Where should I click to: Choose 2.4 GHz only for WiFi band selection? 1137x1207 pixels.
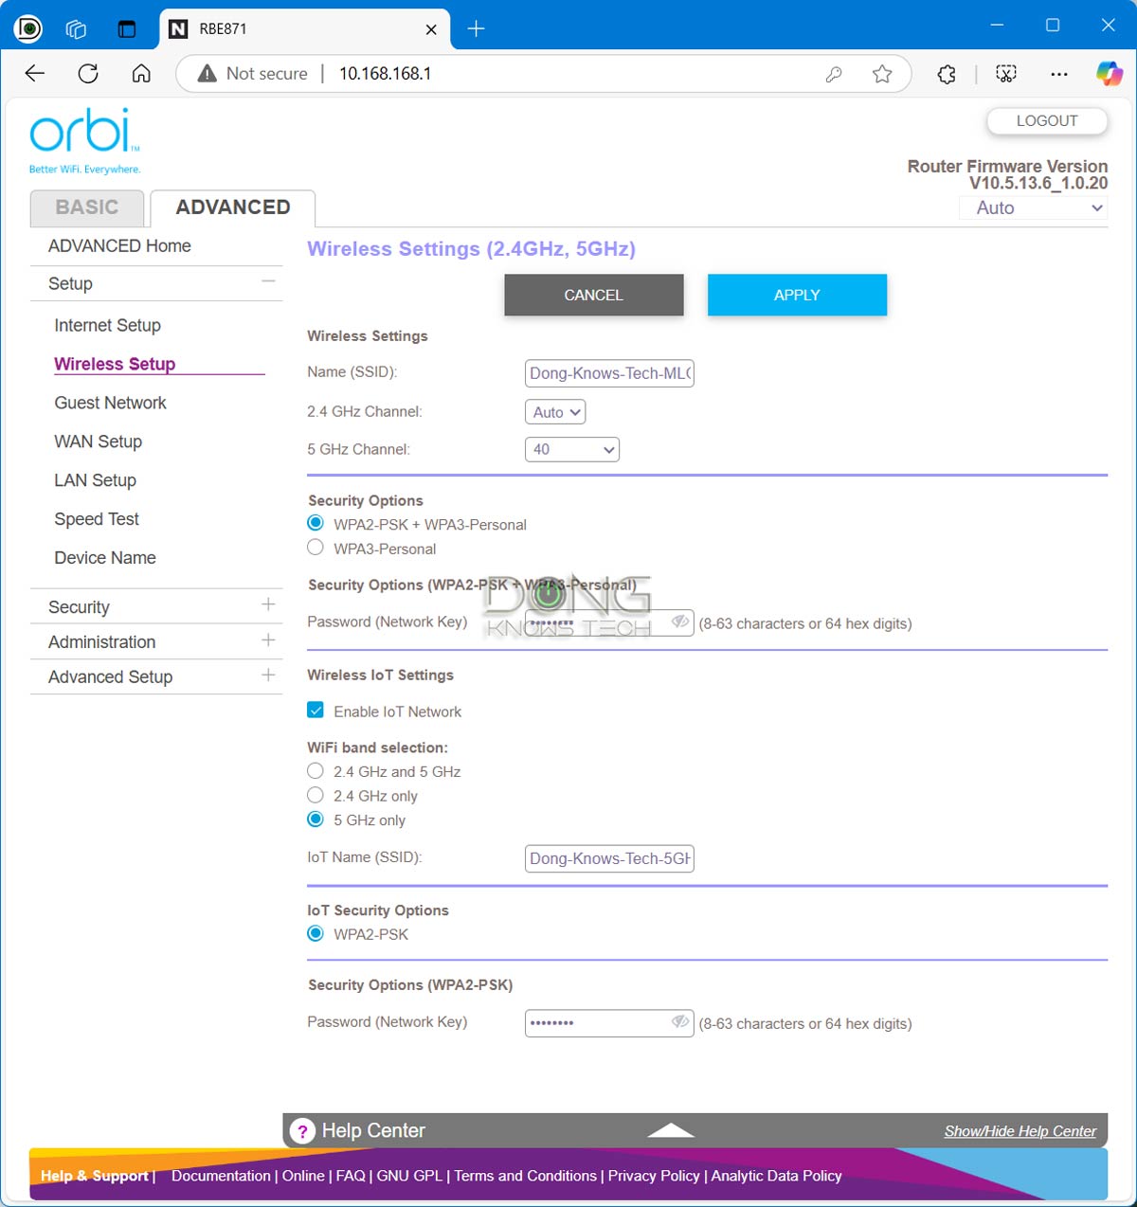coord(315,795)
